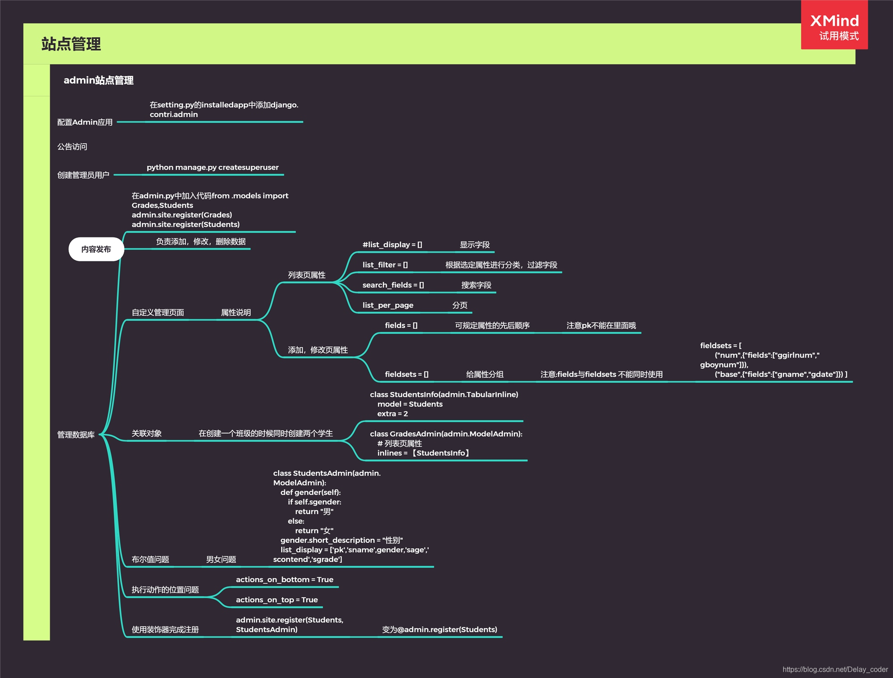Screen dimensions: 893x678
Task: Click the blog.csdn.net/Delay_coder watermark link
Action: pos(835,669)
